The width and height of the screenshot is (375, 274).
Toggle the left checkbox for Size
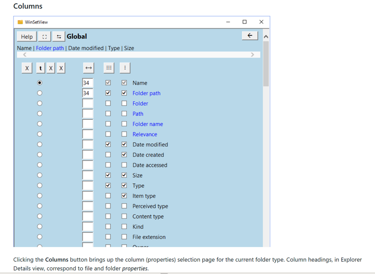(x=108, y=175)
